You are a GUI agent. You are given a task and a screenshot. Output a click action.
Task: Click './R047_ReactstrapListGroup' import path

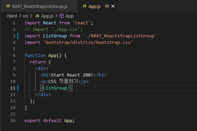[120, 36]
